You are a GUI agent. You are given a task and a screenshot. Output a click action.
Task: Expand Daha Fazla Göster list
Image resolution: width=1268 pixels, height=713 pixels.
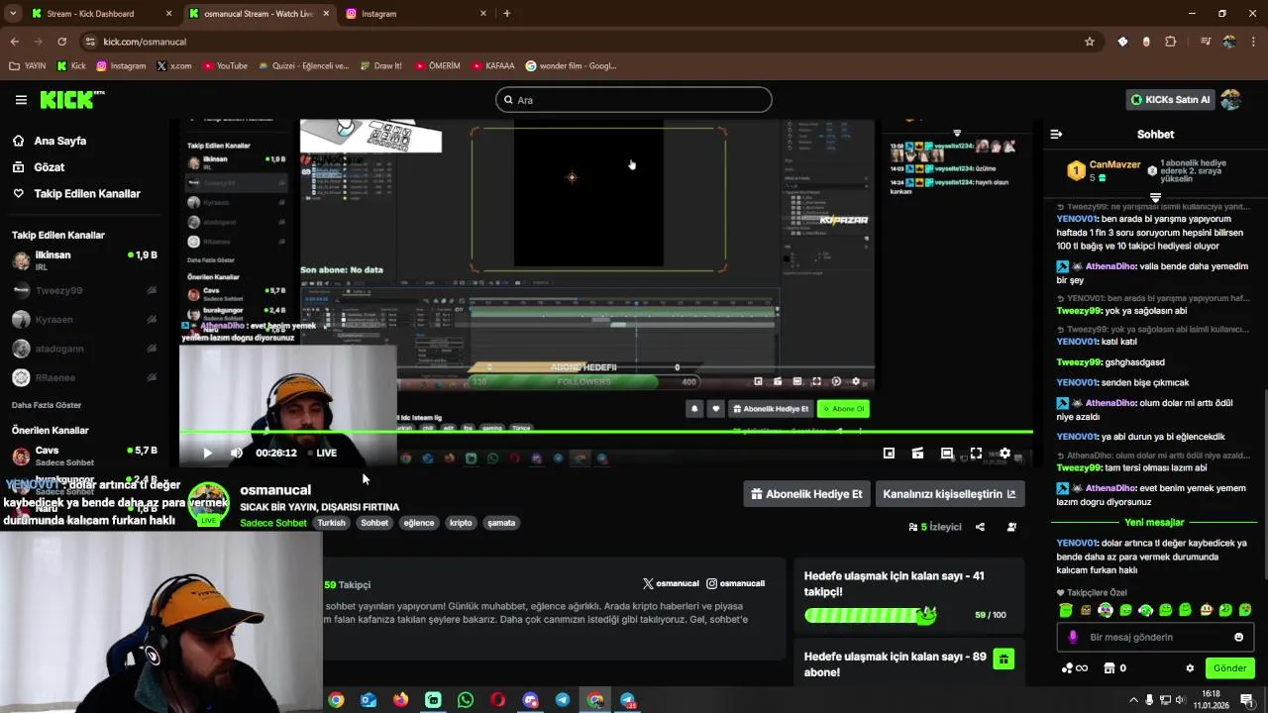[x=47, y=405]
